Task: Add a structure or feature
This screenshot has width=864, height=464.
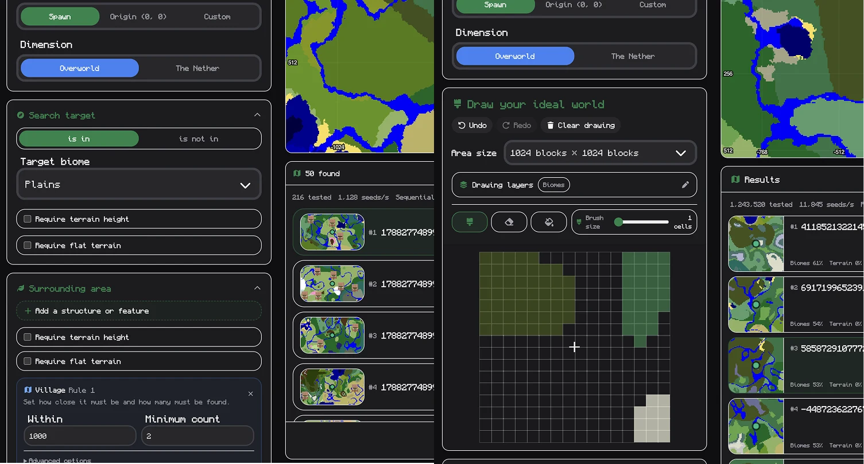Action: click(x=139, y=311)
